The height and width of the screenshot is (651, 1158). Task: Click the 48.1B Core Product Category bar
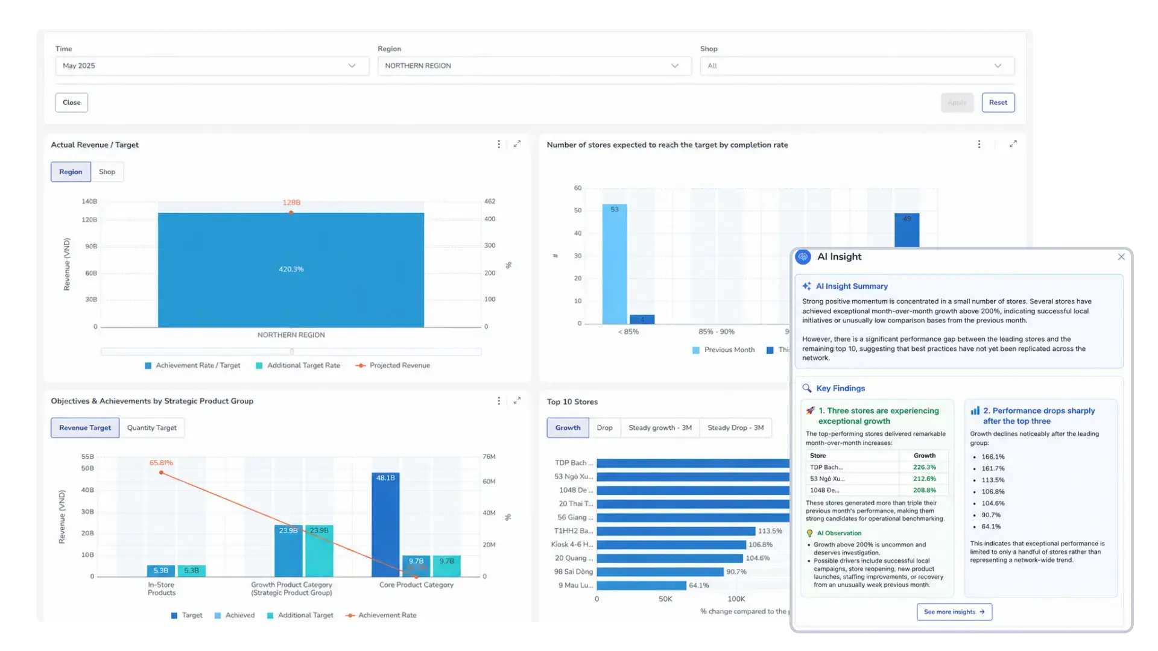[x=385, y=524]
